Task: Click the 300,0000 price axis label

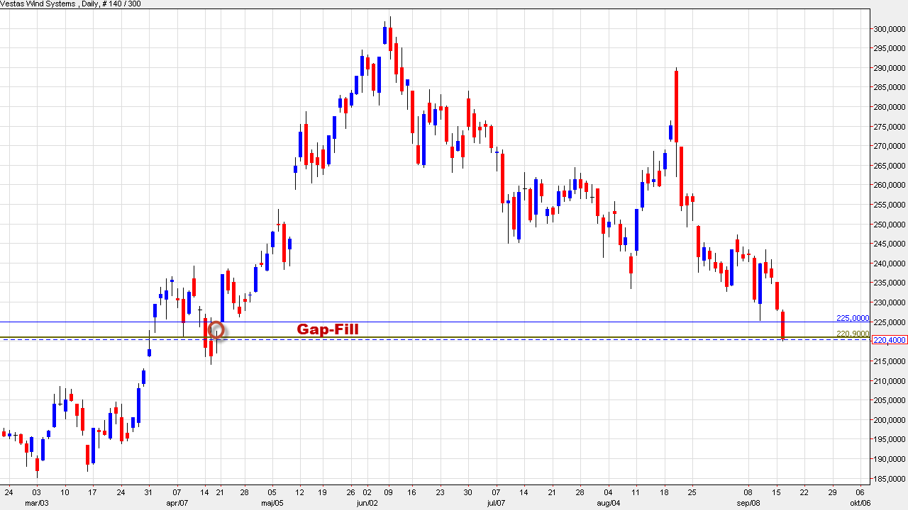Action: click(890, 29)
